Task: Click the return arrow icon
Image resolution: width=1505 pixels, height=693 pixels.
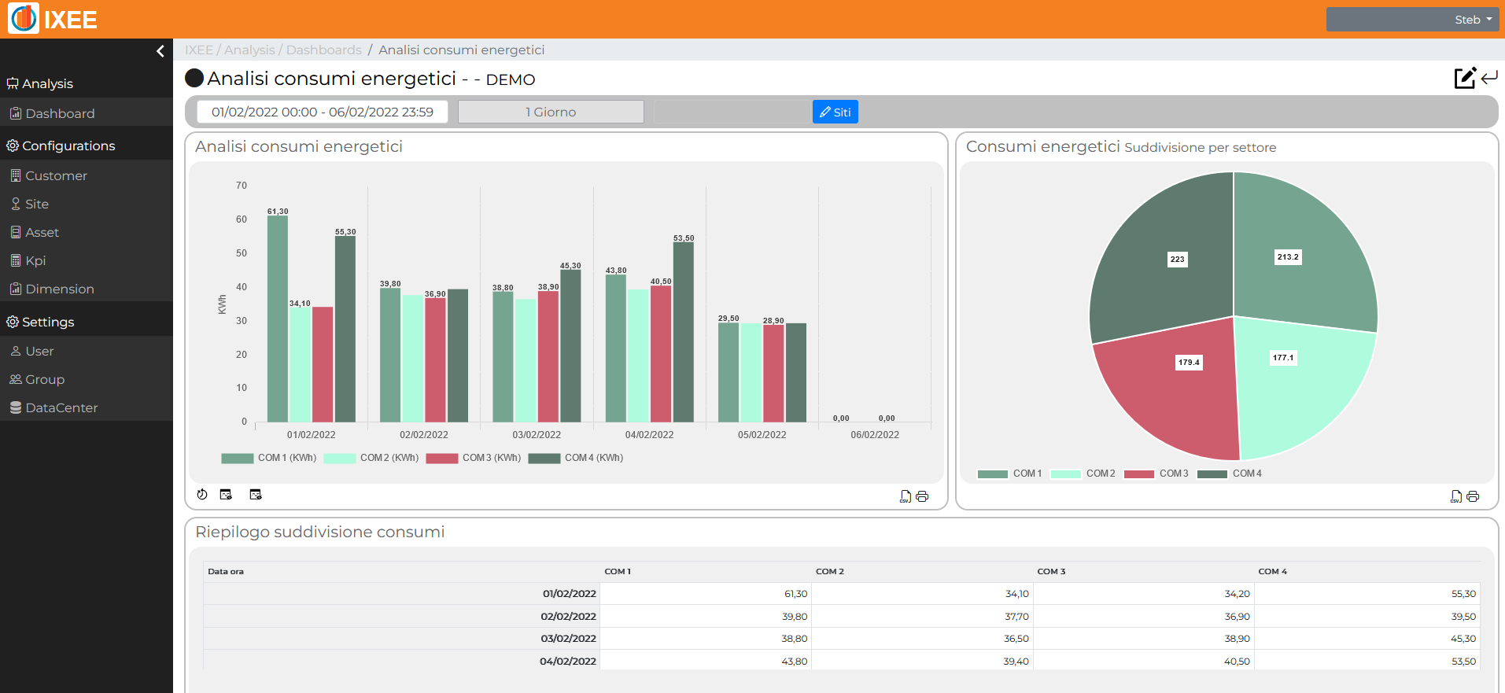Action: coord(1489,78)
